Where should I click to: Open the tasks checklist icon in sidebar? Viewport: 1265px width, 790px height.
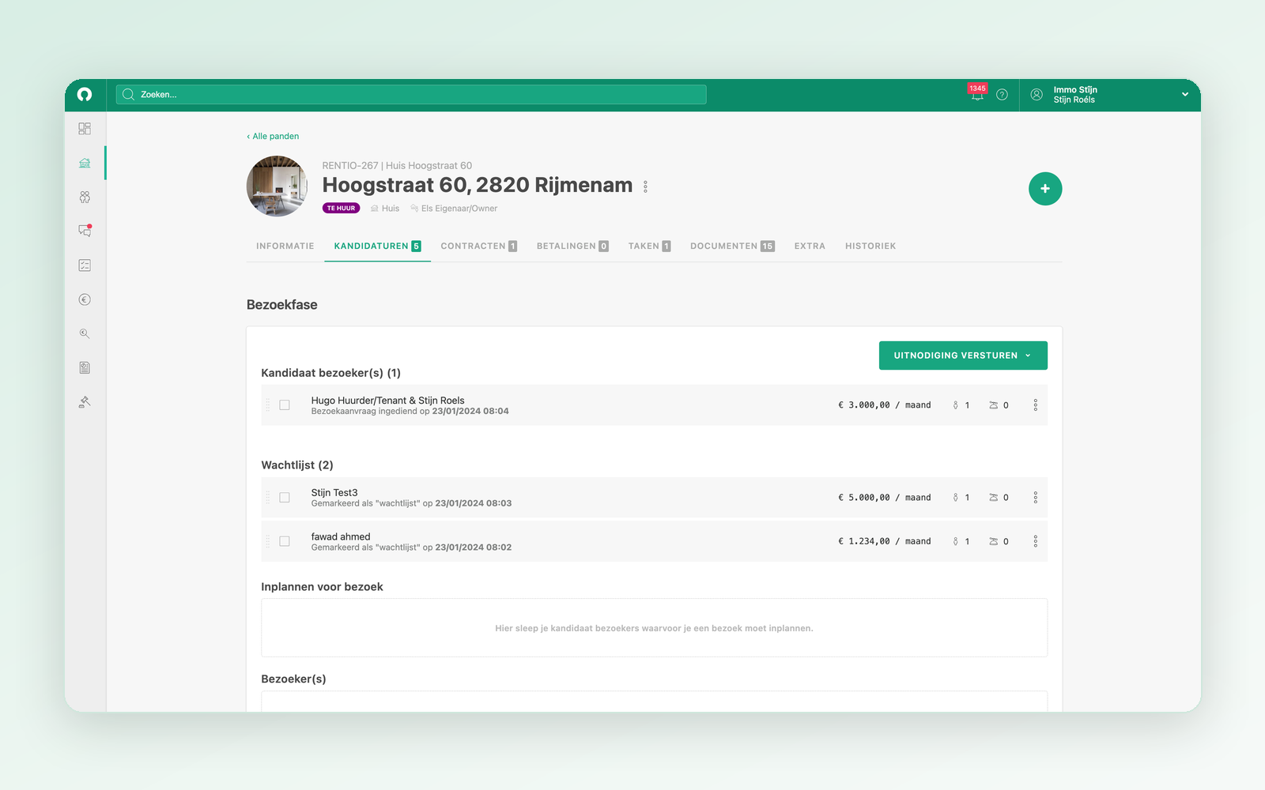(85, 265)
